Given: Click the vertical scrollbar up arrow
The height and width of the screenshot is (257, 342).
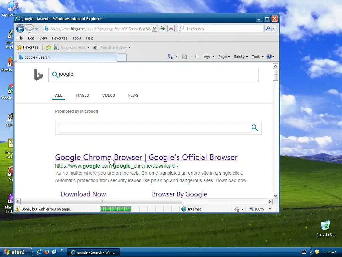Looking at the screenshot, I should [275, 66].
